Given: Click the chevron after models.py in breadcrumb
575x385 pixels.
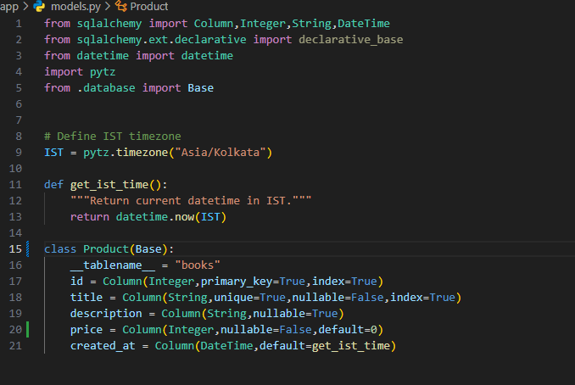Looking at the screenshot, I should (108, 6).
